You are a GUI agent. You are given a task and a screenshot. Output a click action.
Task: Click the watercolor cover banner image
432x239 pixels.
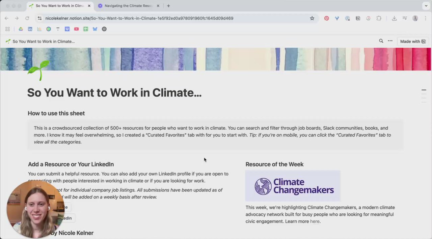(216, 59)
